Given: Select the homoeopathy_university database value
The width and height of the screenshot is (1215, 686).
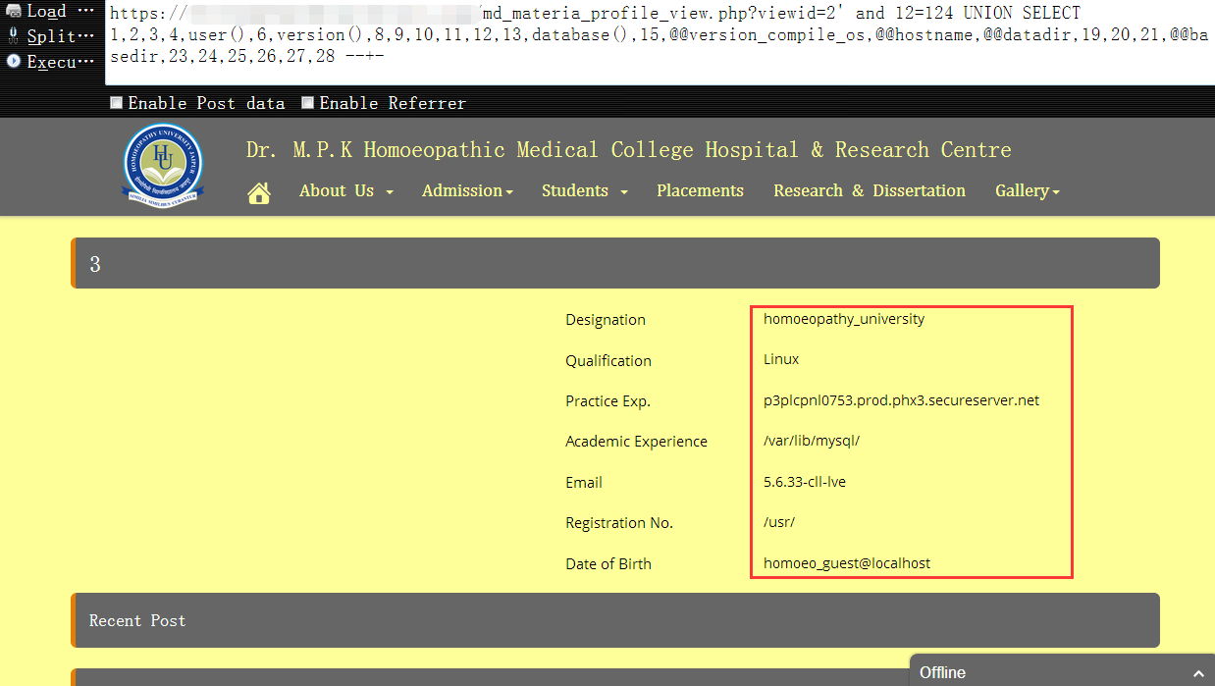Looking at the screenshot, I should 844,319.
